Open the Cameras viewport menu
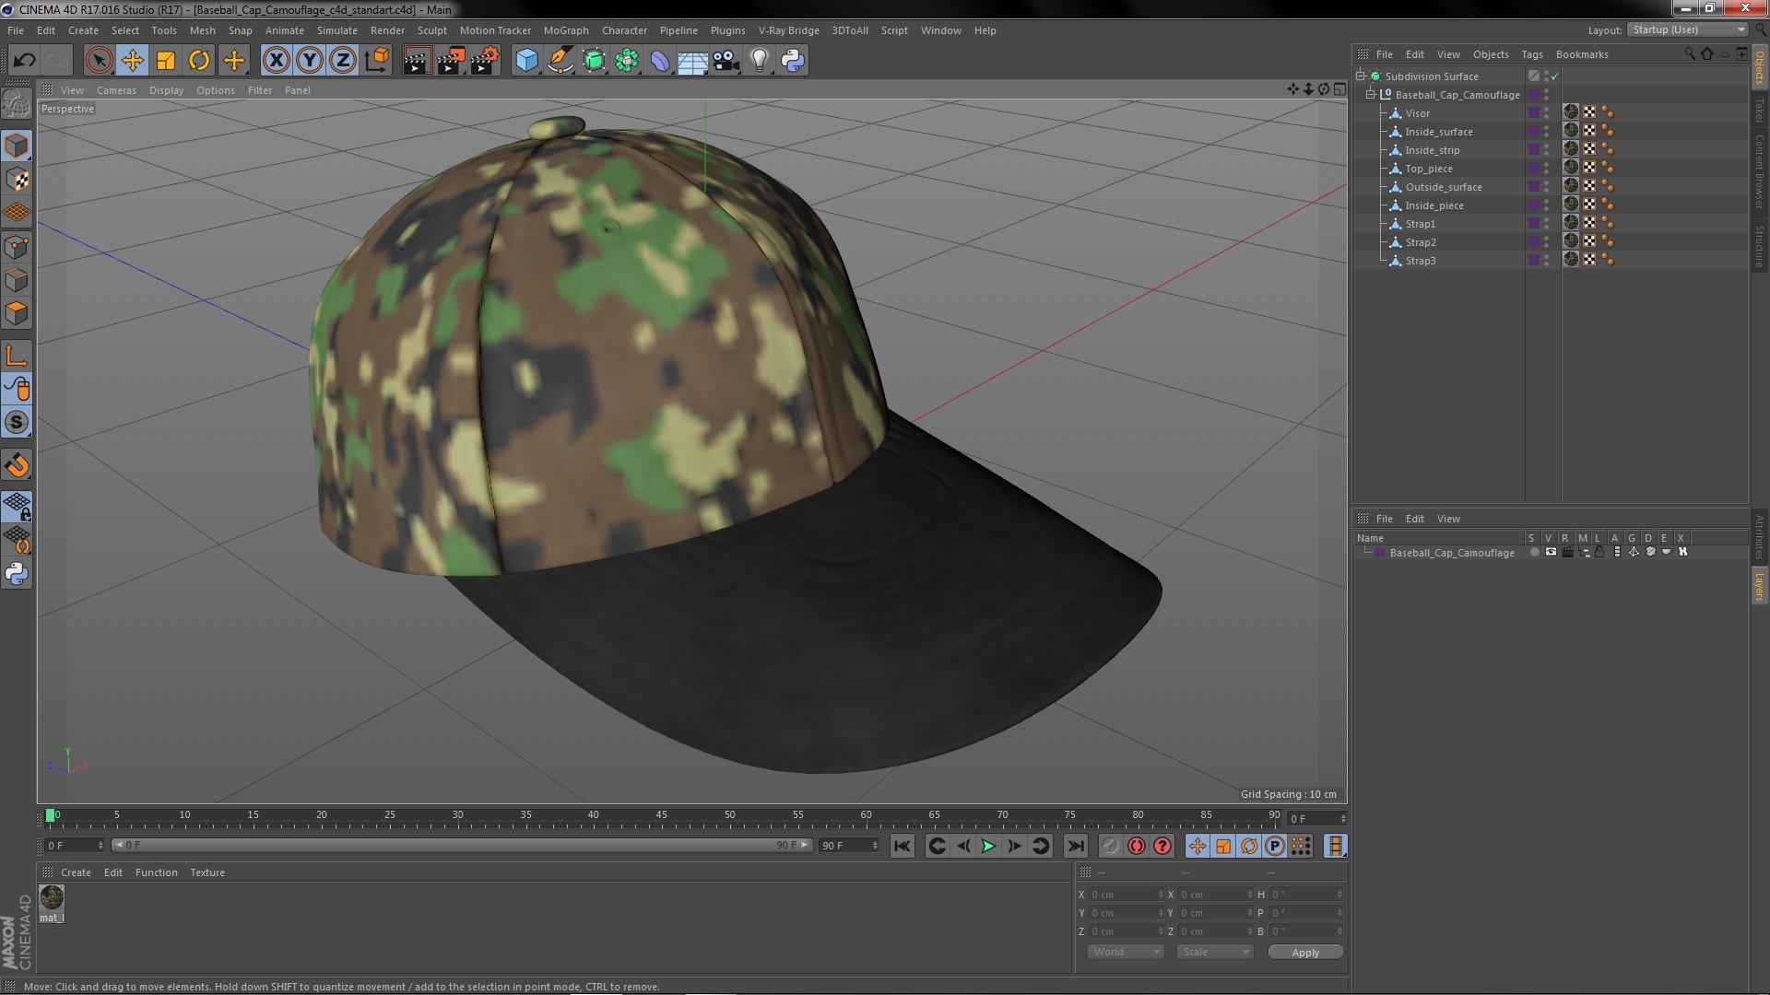The width and height of the screenshot is (1770, 995). click(116, 90)
